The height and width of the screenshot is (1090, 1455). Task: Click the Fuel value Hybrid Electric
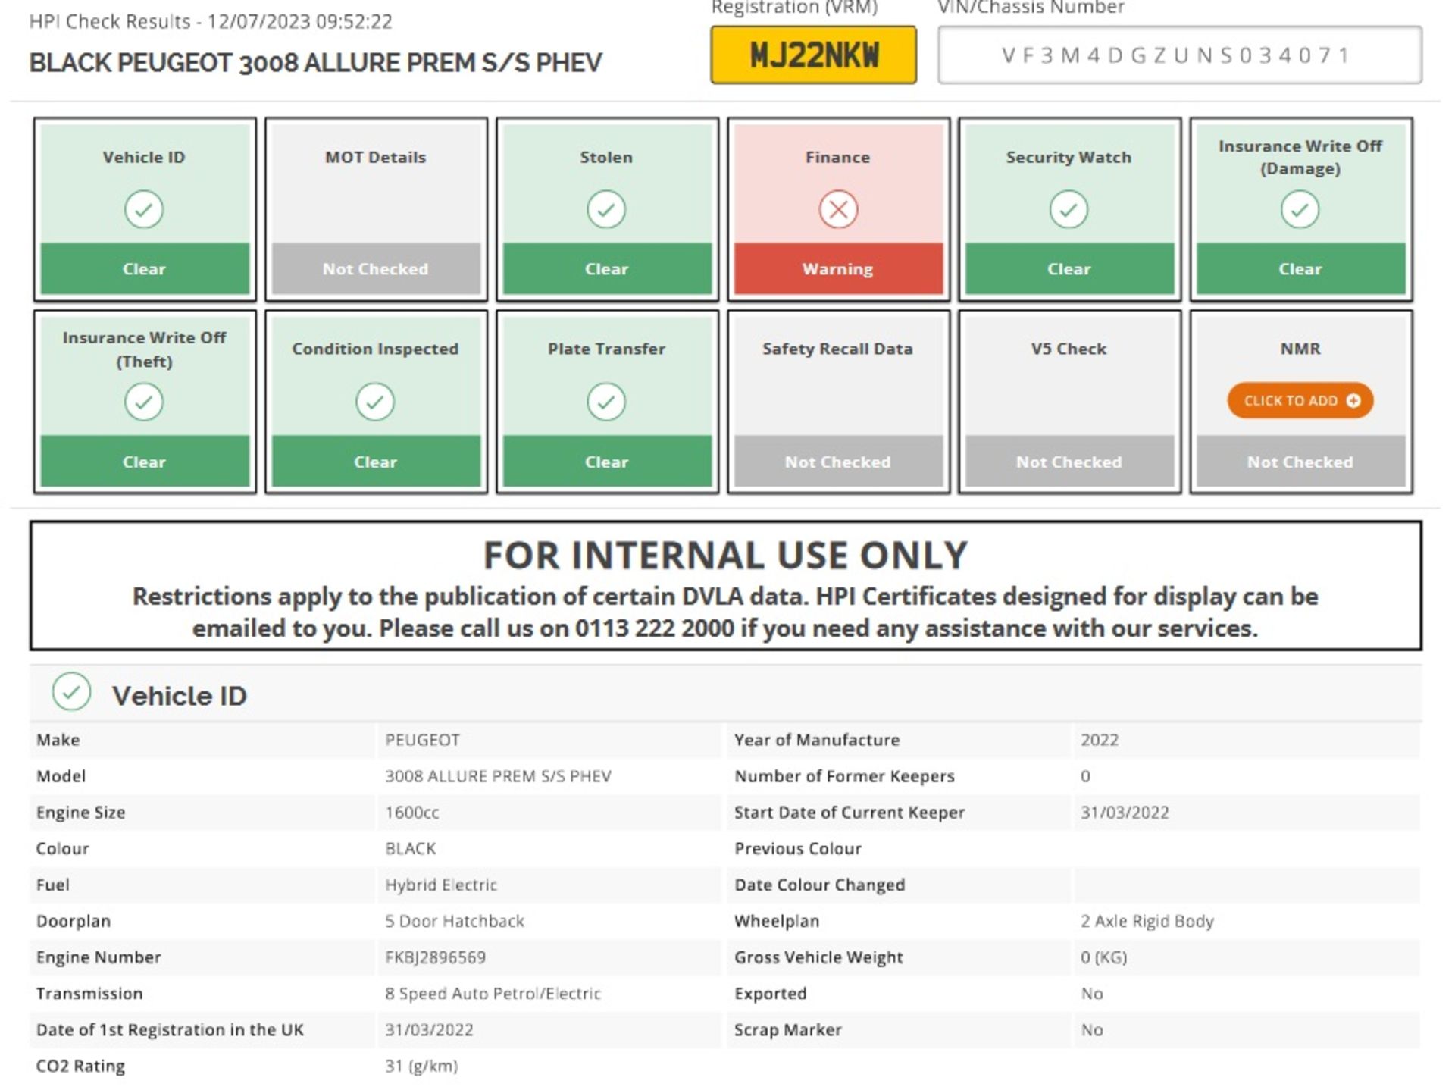(441, 885)
